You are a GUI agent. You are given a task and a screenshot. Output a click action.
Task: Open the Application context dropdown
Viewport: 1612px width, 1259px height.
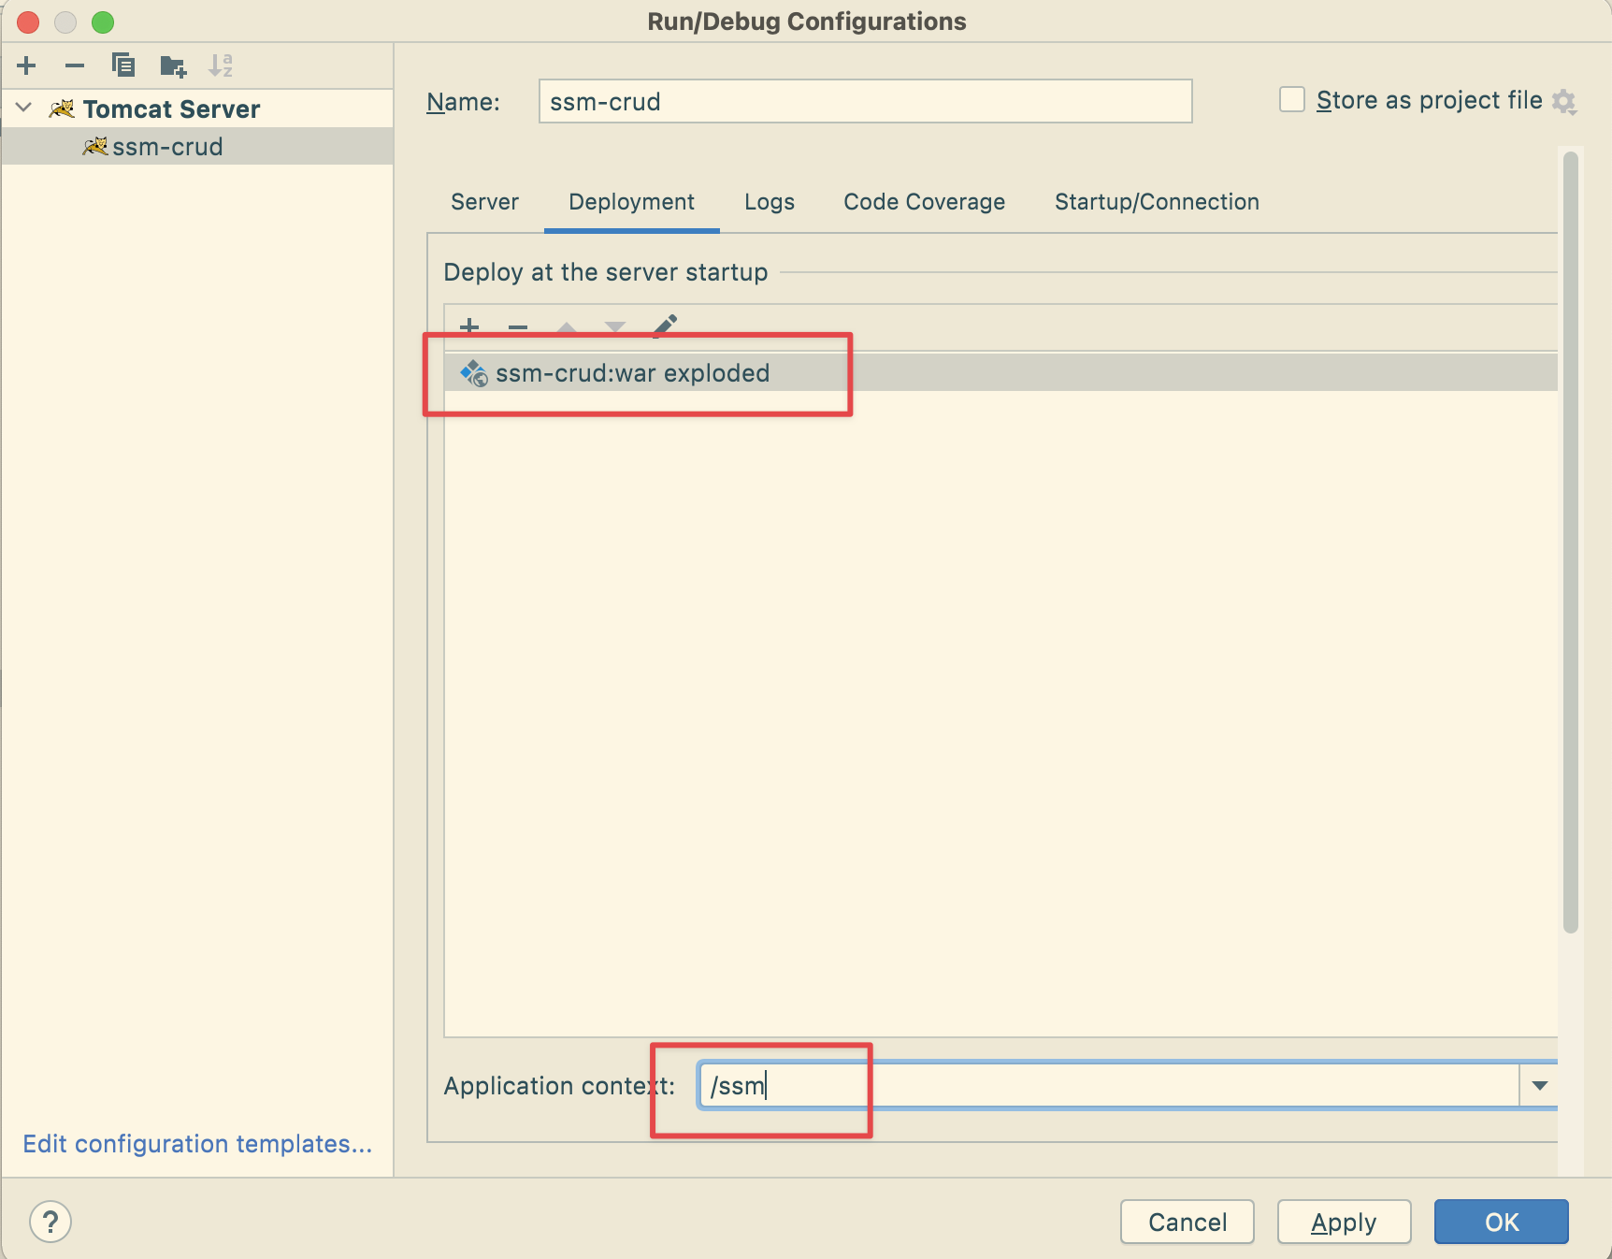tap(1540, 1085)
